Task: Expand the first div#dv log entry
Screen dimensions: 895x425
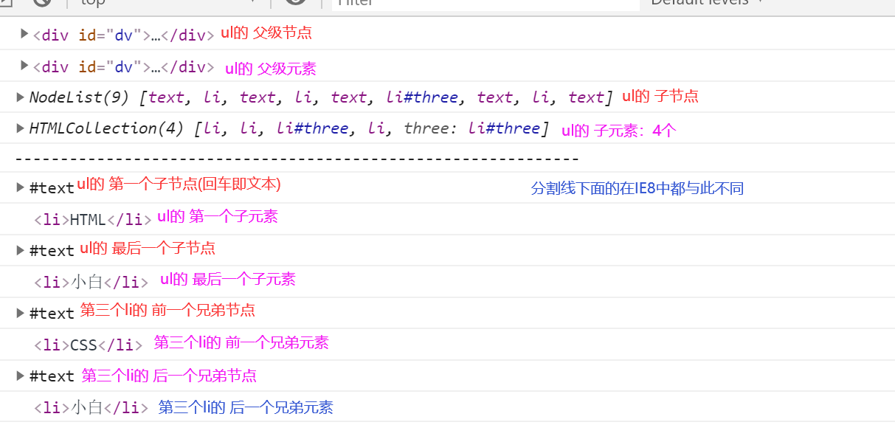Action: click(x=24, y=34)
